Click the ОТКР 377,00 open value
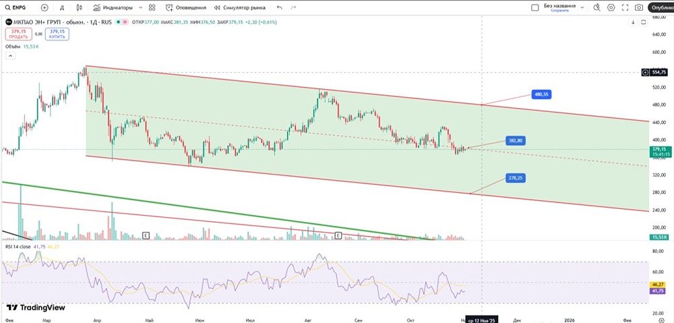Screen dimensions: 674x323 (146, 22)
